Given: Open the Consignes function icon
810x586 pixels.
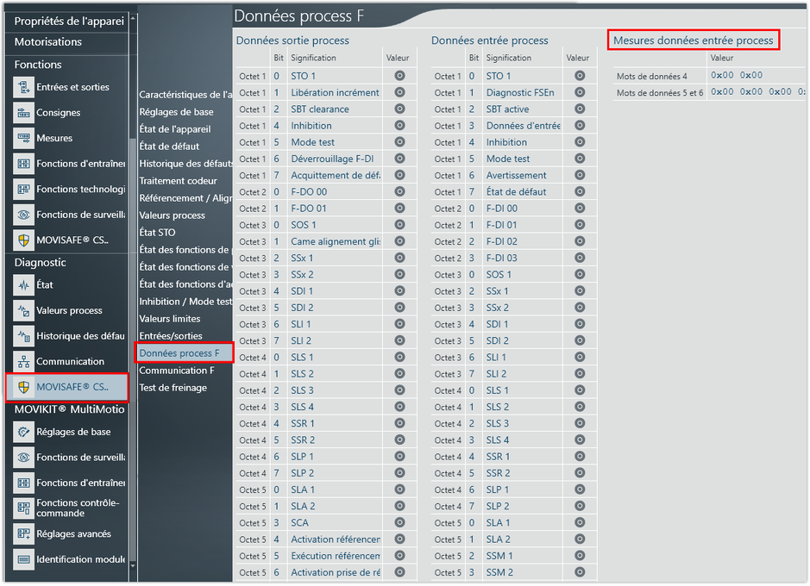Looking at the screenshot, I should point(23,113).
